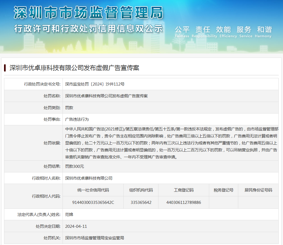
Task: Select the case heading 深圳市优卓康科技有限公司发布虚假广告宣传案
Action: 74,68
